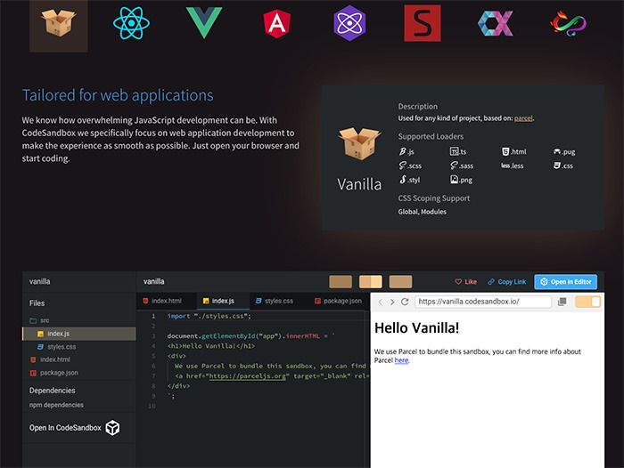This screenshot has width=624, height=468.
Task: Select the Svelte template icon
Action: tap(423, 23)
